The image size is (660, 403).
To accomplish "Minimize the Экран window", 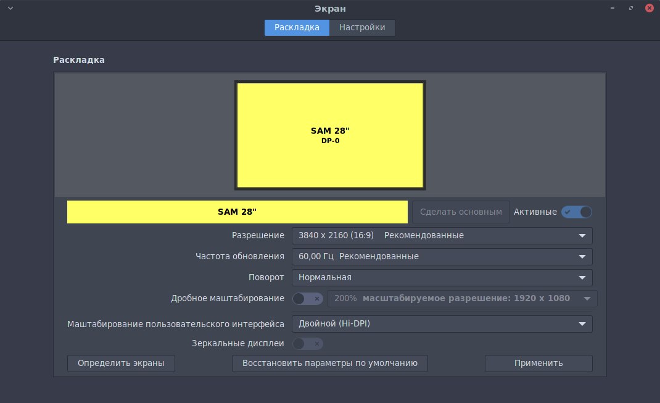I will (x=613, y=8).
